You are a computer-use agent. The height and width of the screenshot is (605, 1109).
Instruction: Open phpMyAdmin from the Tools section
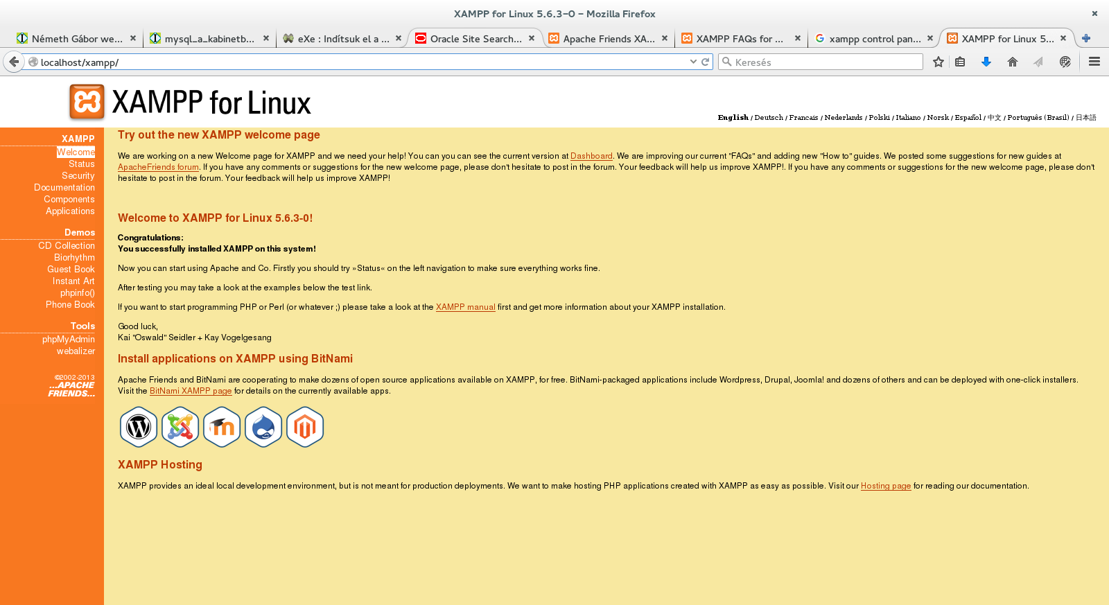pyautogui.click(x=68, y=340)
